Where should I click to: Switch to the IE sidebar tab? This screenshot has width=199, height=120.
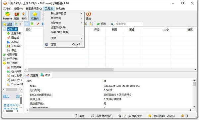pyautogui.click(x=18, y=24)
